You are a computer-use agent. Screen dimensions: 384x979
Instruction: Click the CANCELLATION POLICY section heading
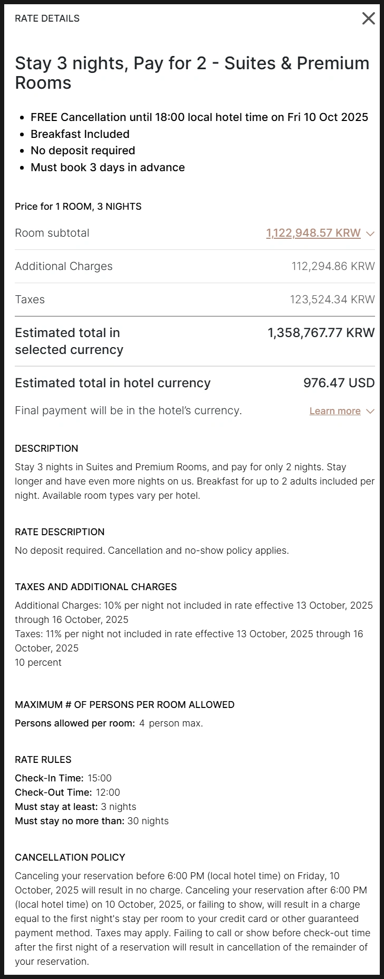[70, 857]
